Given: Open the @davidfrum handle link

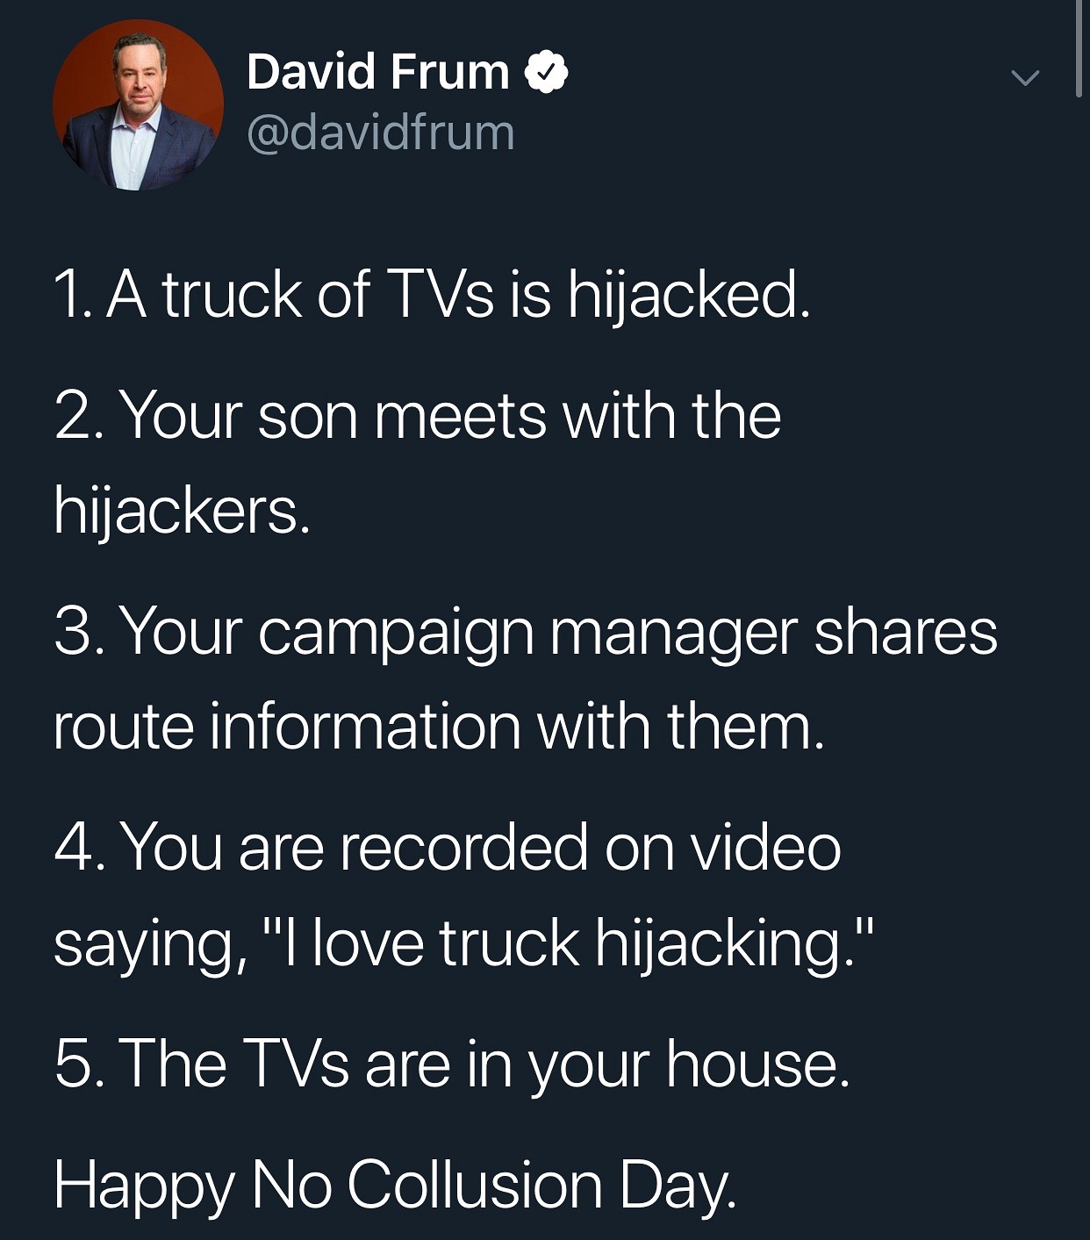Looking at the screenshot, I should 381,133.
